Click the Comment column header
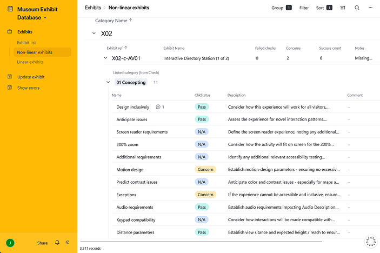 coord(355,95)
